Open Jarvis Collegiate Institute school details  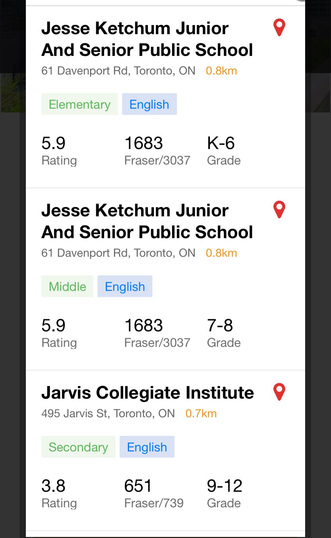click(x=148, y=392)
